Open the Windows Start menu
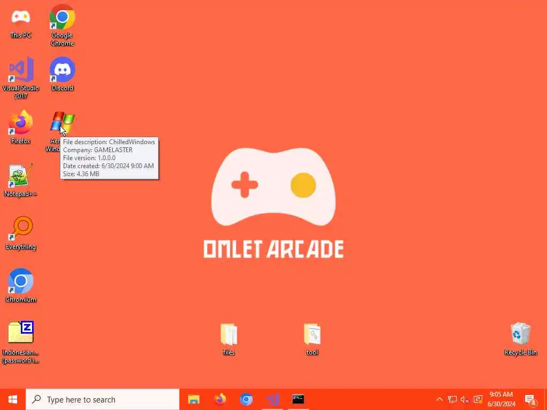547x410 pixels. (13, 399)
